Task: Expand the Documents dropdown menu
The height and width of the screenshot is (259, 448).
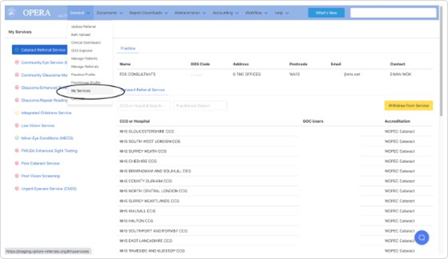Action: tap(110, 13)
